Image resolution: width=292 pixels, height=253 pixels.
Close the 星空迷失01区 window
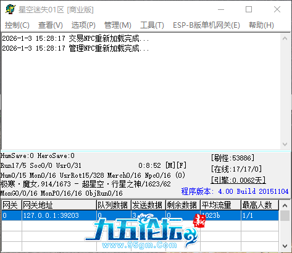(277, 9)
